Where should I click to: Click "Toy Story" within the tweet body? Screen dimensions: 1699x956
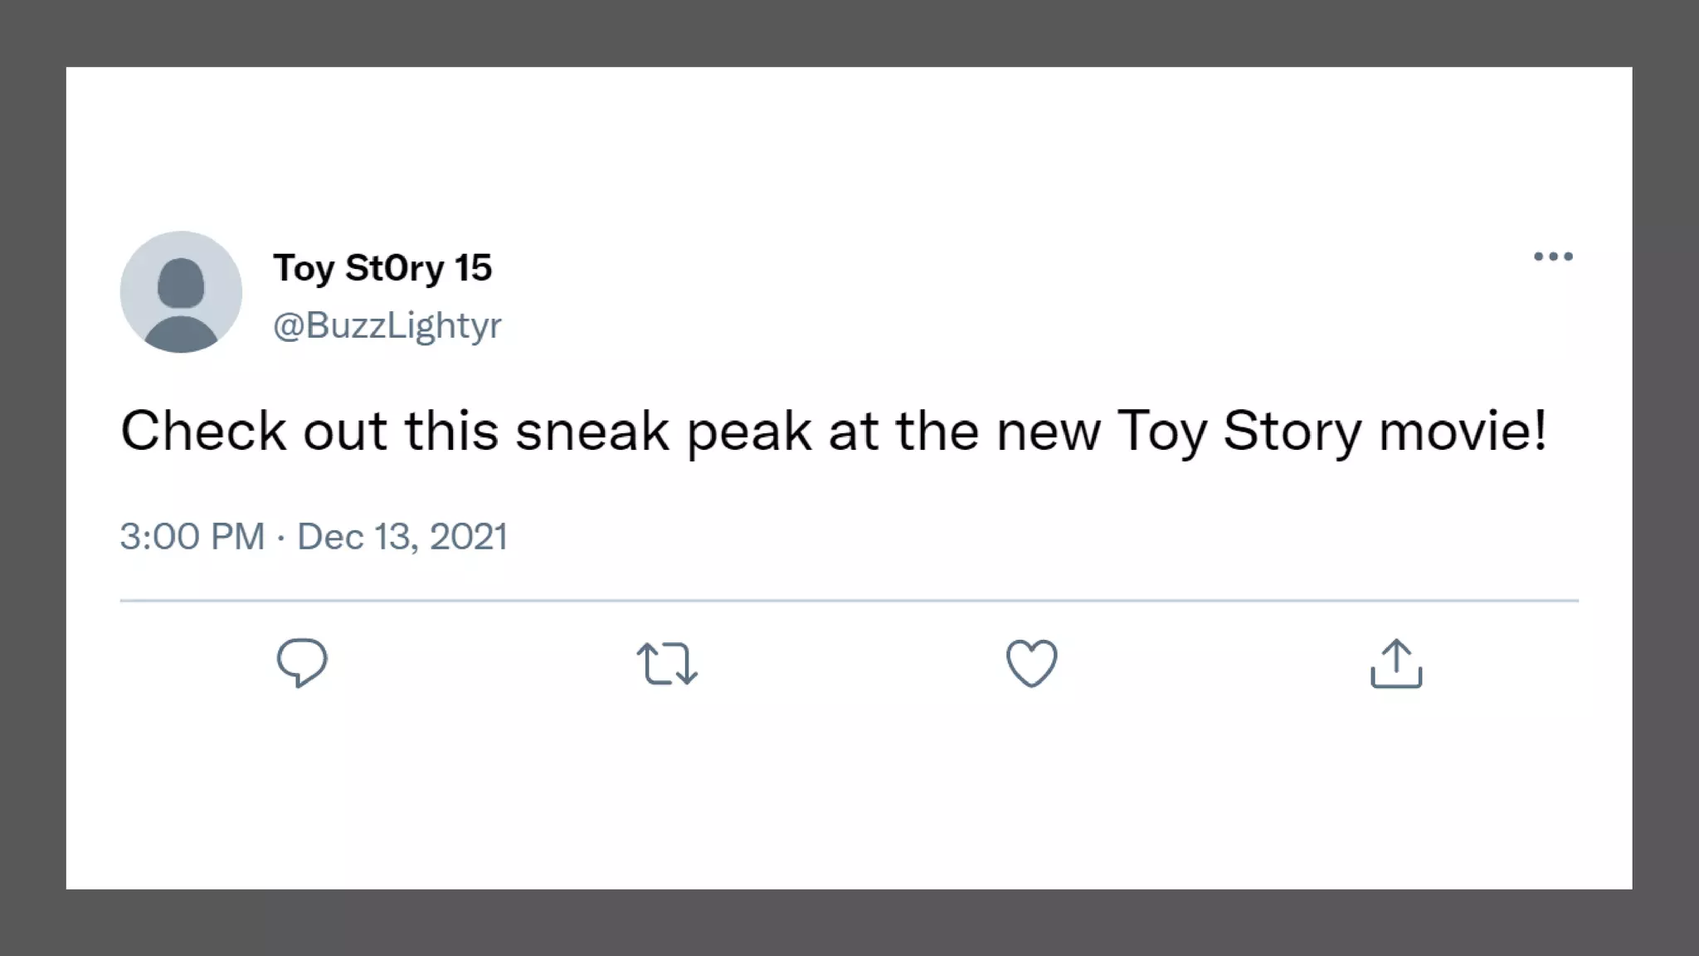[1239, 431]
